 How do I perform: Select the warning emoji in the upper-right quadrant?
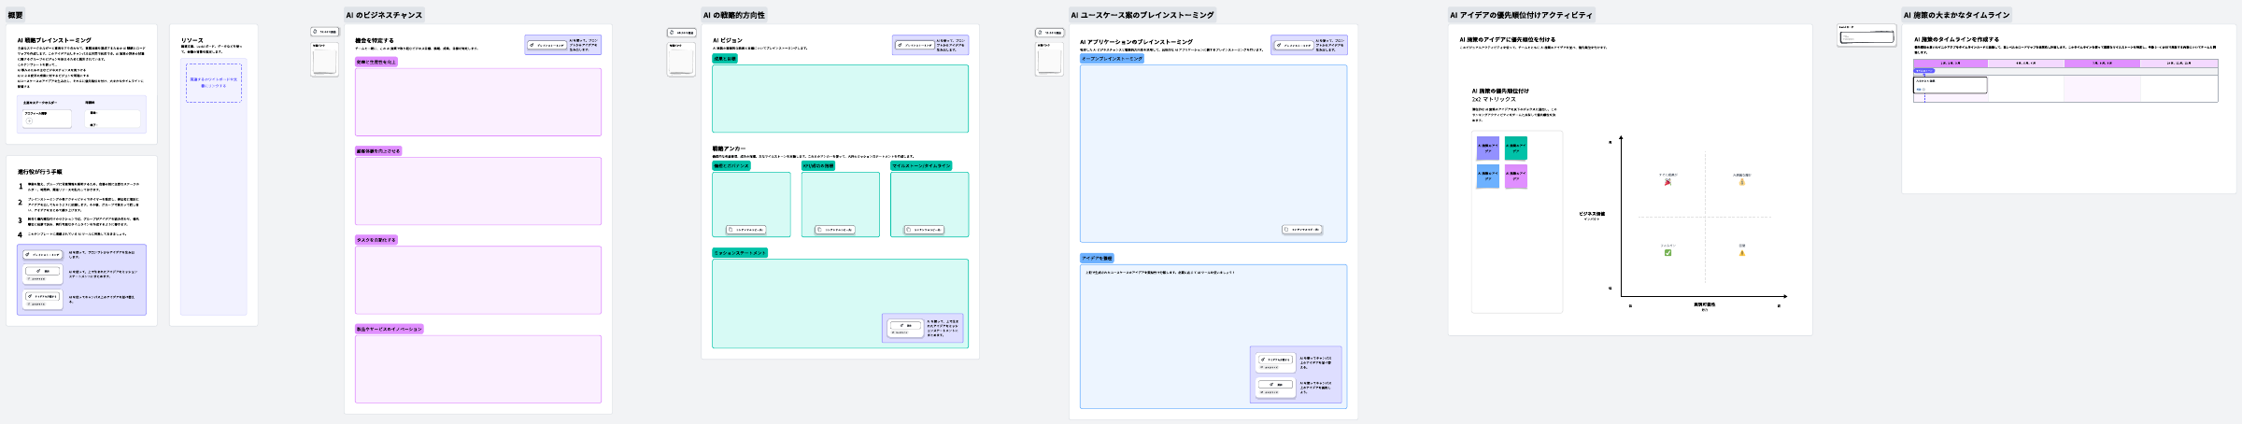(1741, 182)
